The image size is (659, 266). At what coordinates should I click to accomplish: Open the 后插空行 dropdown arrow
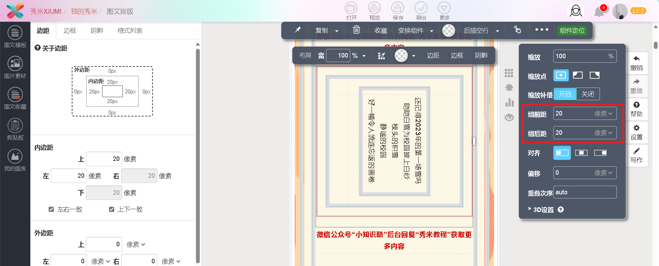tap(498, 31)
